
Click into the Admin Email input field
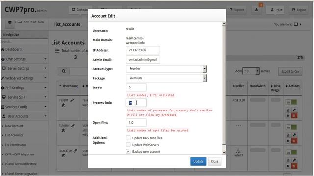[x=143, y=60]
